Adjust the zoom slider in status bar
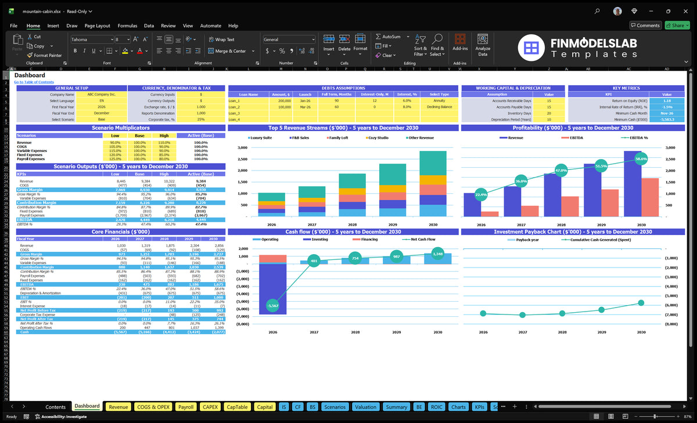 [655, 417]
